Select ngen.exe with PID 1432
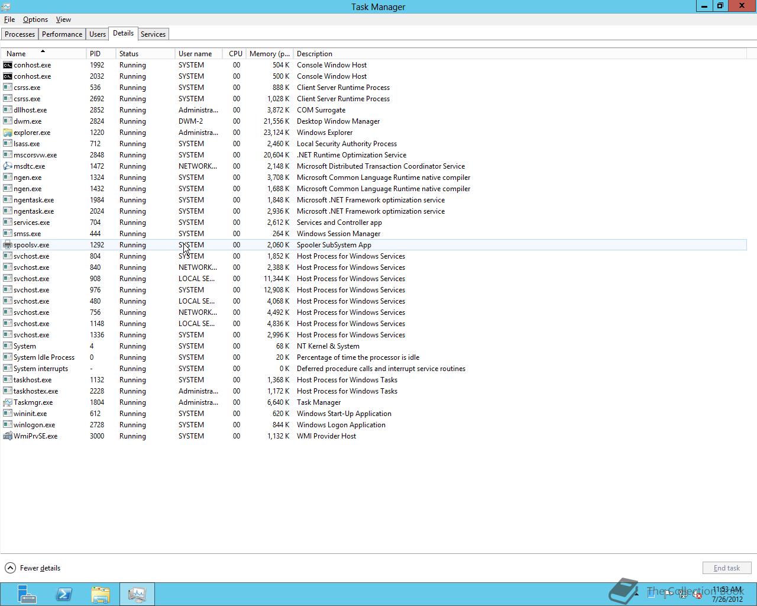This screenshot has width=757, height=606. pyautogui.click(x=374, y=189)
